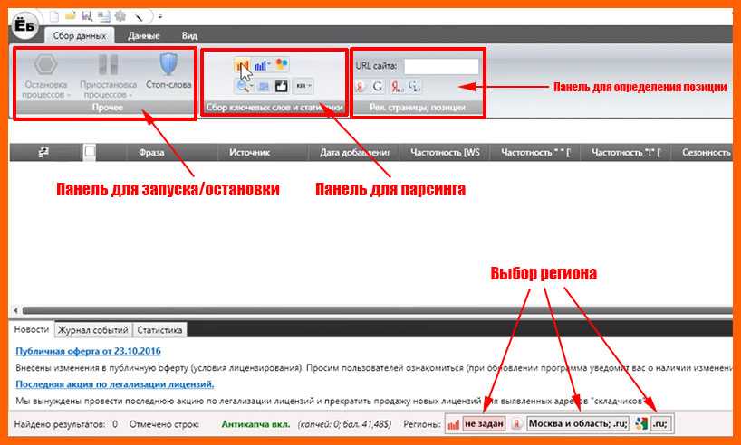Open the 'Журнал событий' tab

click(x=94, y=330)
